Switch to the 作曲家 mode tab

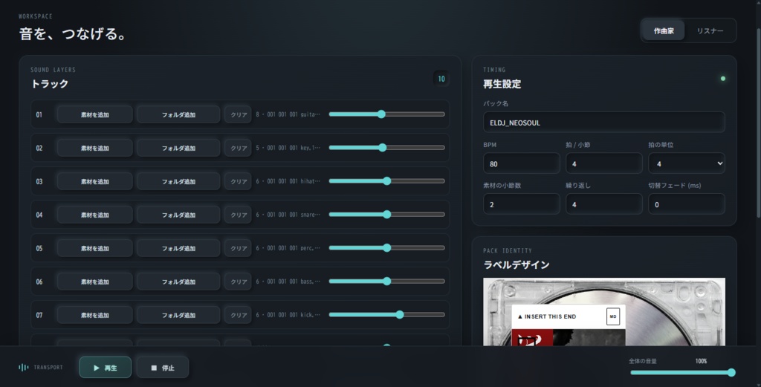click(x=664, y=30)
